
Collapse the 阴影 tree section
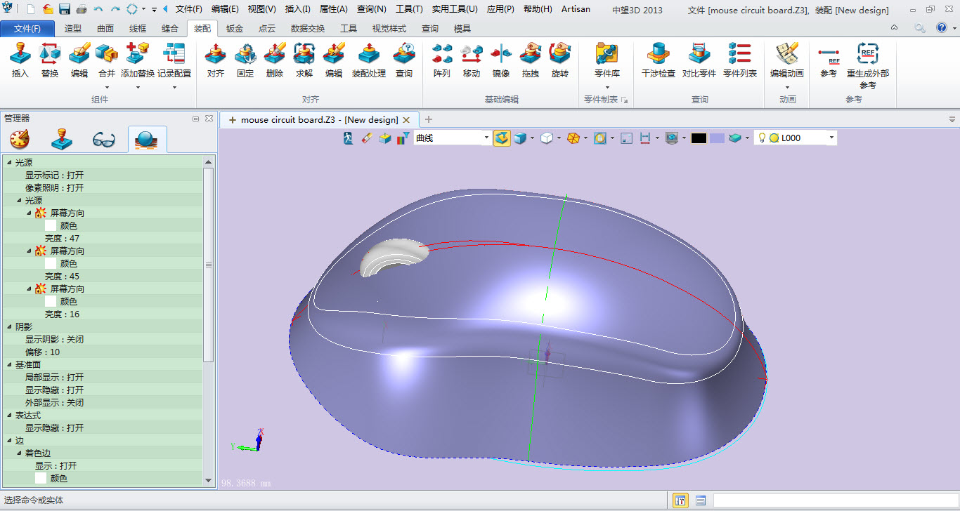coord(10,326)
